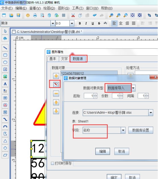Toggle Strikethrough text formatting
Viewport: 158px width, 179px height.
click(x=99, y=23)
